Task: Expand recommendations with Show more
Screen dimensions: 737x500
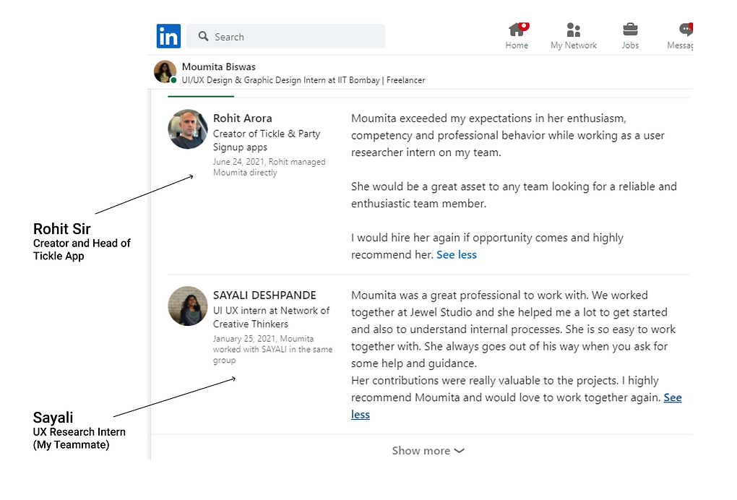Action: coord(428,451)
